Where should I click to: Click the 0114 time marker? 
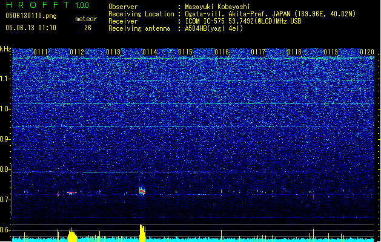(150, 52)
